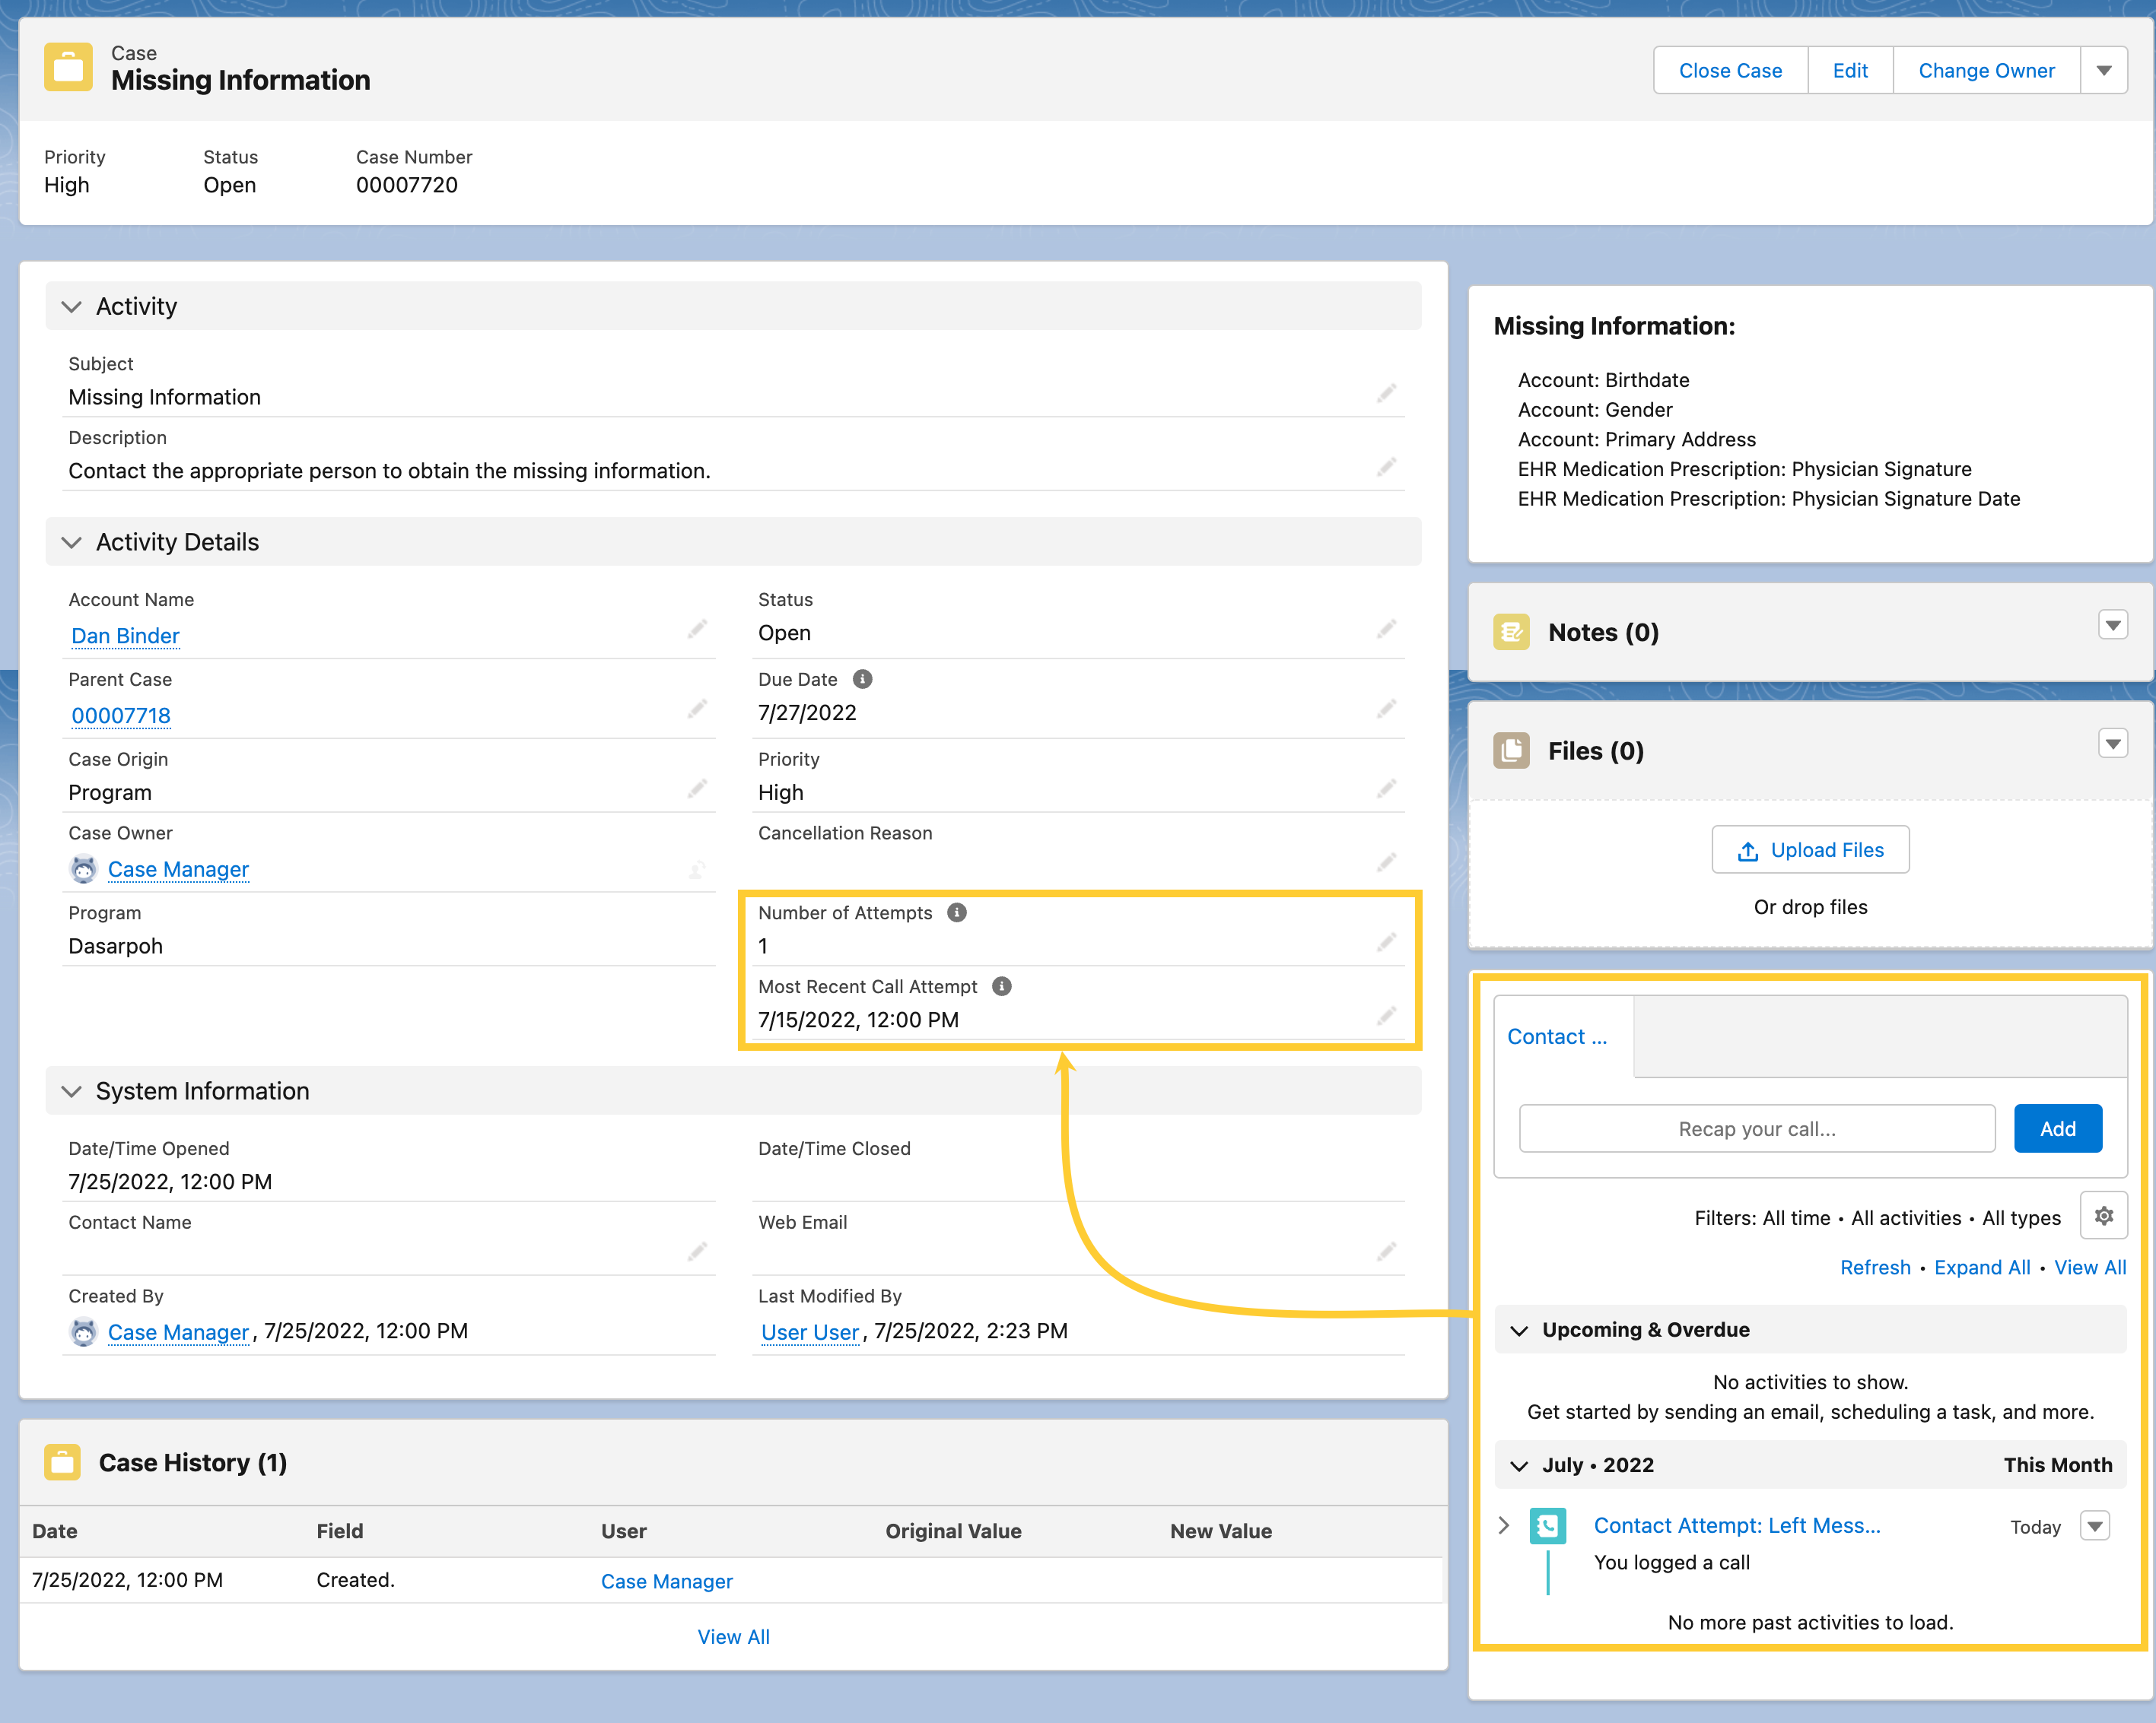The width and height of the screenshot is (2156, 1723).
Task: Open the User User profile link
Action: click(x=810, y=1332)
